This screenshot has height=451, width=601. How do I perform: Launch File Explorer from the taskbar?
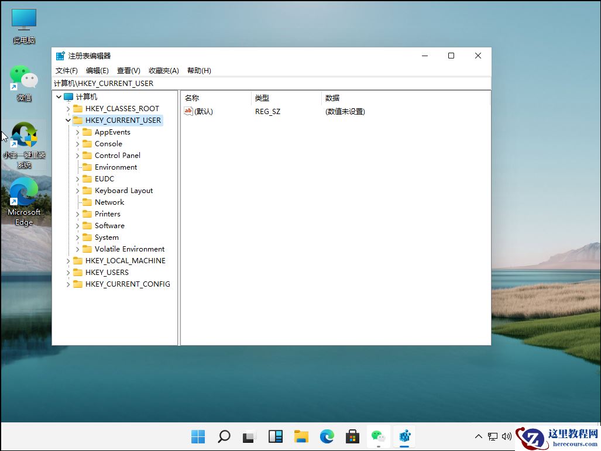click(x=301, y=436)
